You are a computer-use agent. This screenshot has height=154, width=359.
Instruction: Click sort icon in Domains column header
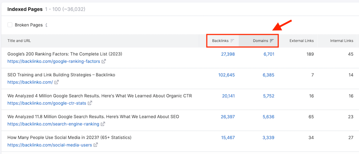pos(272,41)
